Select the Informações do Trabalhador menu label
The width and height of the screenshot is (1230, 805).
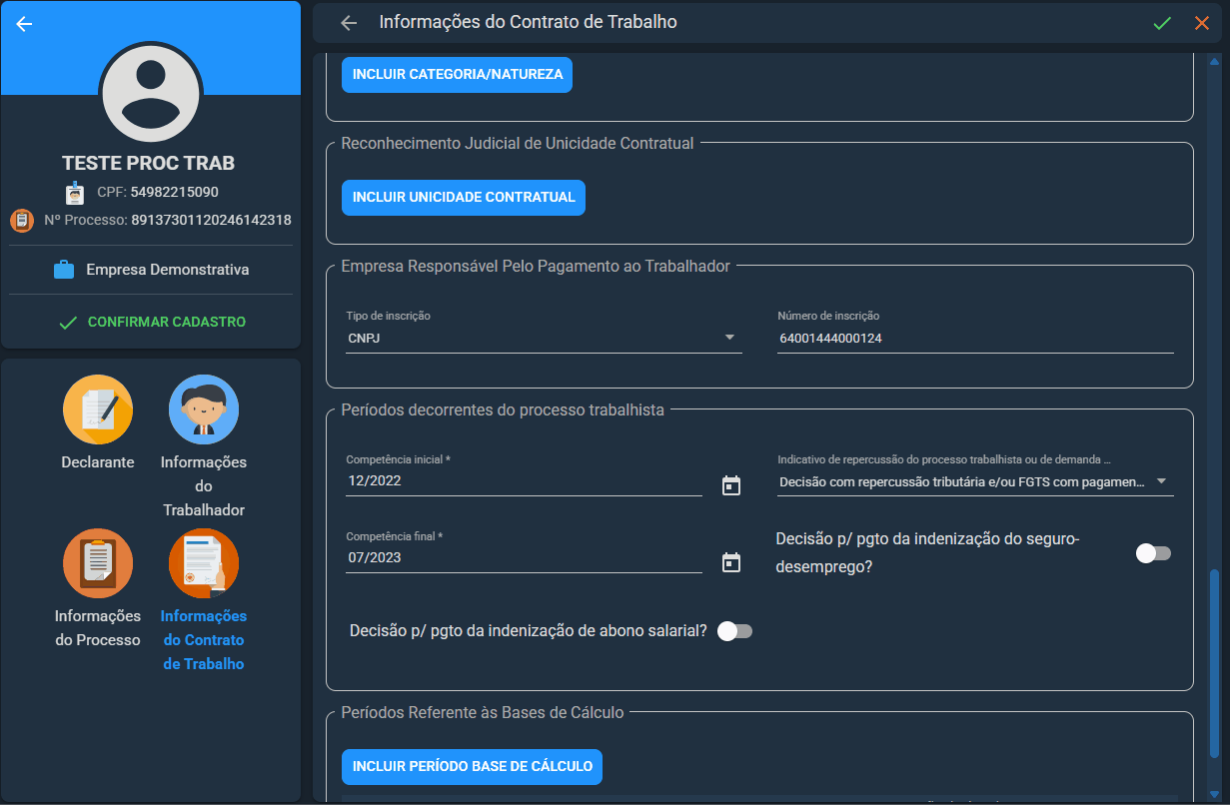(x=204, y=486)
